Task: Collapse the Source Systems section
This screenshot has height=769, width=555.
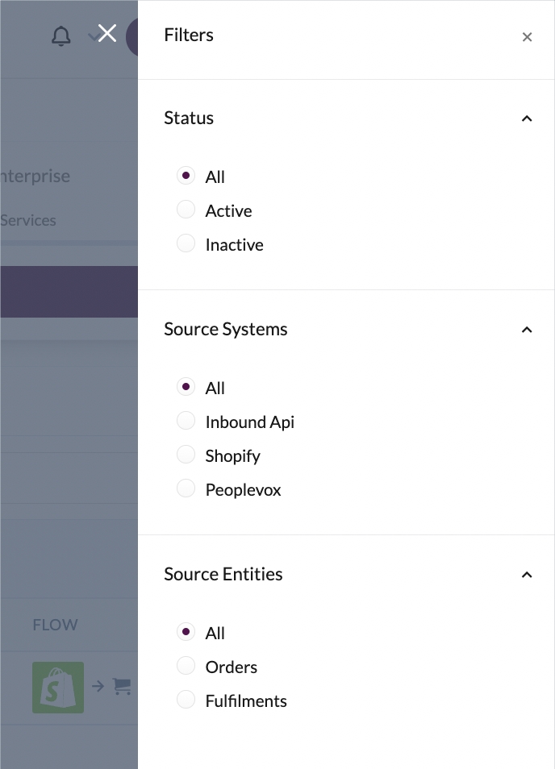Action: coord(527,330)
